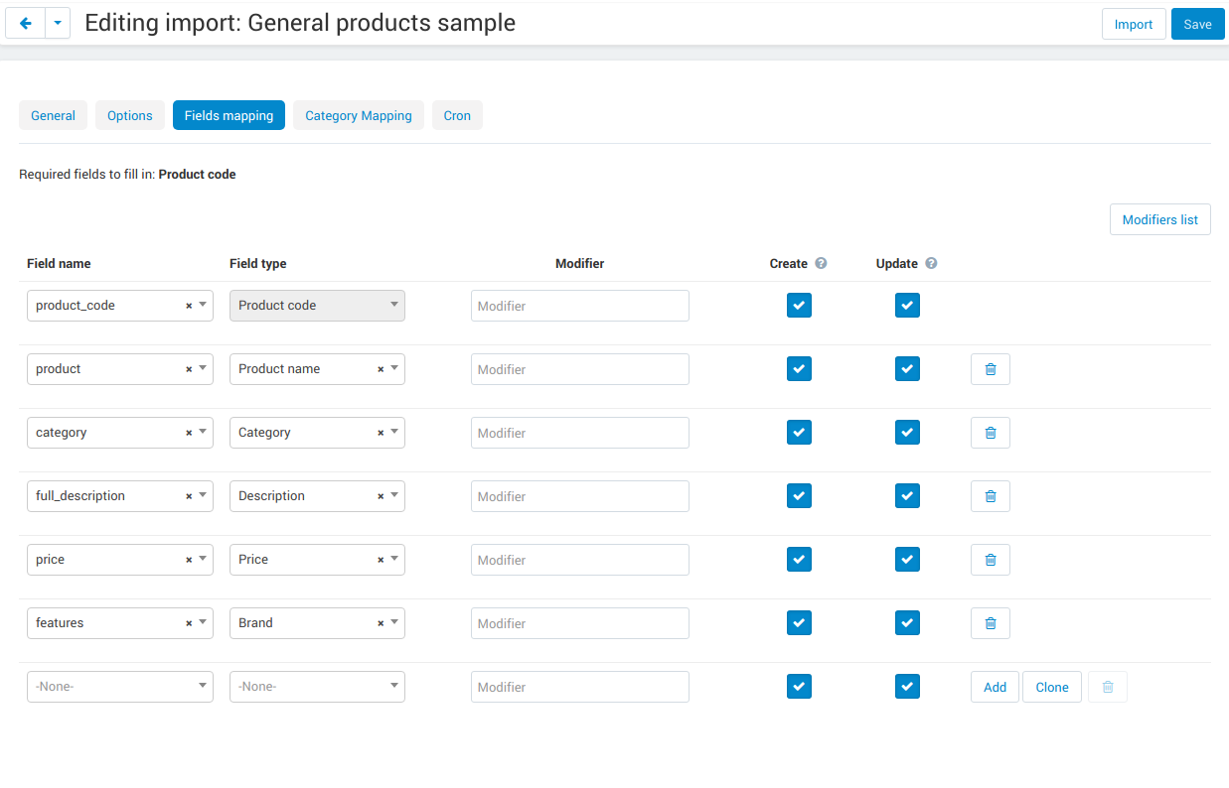Delete the category field mapping row
1229x788 pixels.
coord(991,433)
